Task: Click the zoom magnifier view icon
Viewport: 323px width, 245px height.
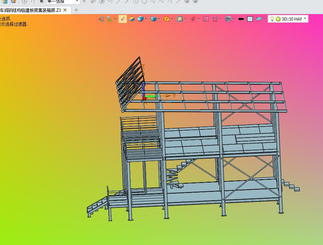Action: coord(180,19)
